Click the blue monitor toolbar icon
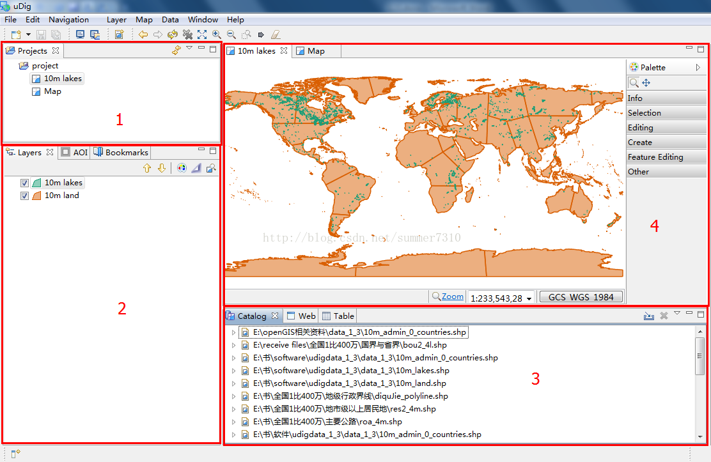The image size is (711, 462). click(81, 35)
